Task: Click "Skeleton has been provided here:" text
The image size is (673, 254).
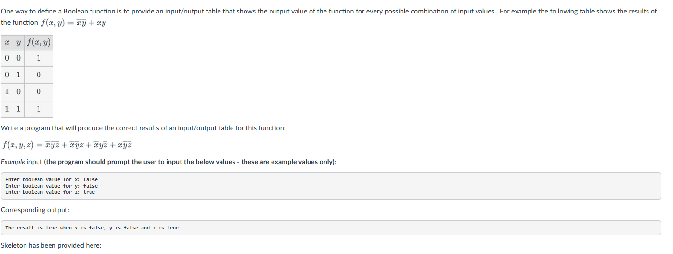Action: tap(51, 245)
